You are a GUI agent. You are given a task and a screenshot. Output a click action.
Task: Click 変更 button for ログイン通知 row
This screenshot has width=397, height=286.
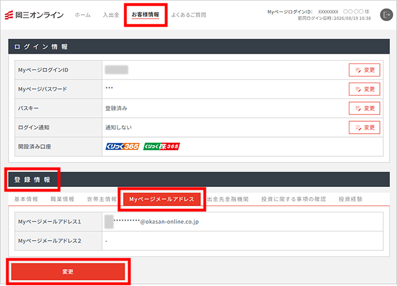364,127
